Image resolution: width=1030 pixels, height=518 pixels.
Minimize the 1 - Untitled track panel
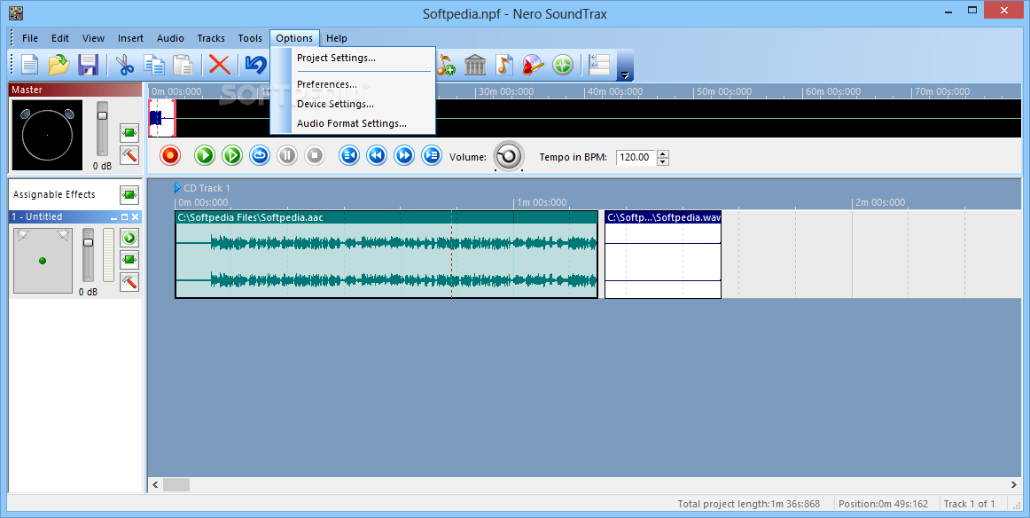pyautogui.click(x=113, y=217)
